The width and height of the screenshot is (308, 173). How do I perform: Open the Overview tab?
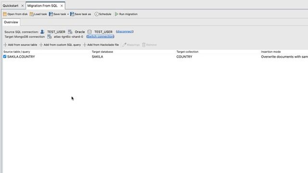11,22
